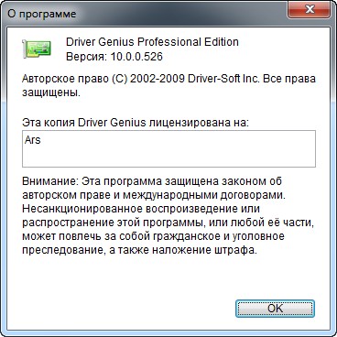Click the 'Несанкционированное воспроизведение' line
This screenshot has width=337, height=337.
click(141, 209)
